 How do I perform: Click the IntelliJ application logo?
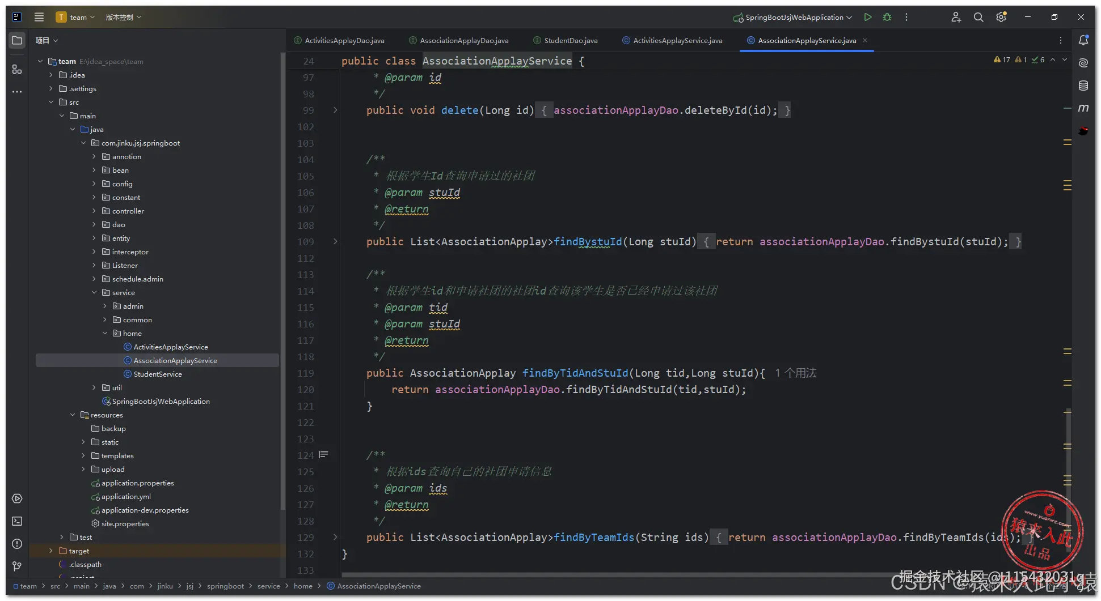click(17, 17)
